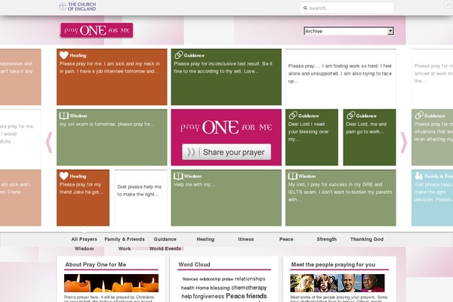Click heart icon on friend Jake Healing card

point(63,176)
